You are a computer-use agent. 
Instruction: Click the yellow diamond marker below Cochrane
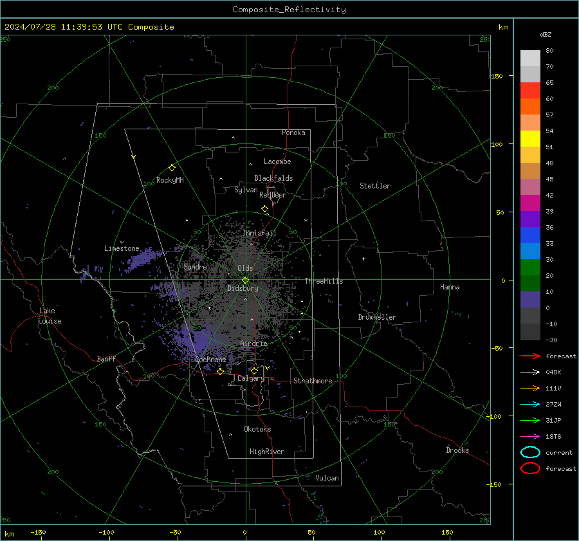pyautogui.click(x=221, y=371)
